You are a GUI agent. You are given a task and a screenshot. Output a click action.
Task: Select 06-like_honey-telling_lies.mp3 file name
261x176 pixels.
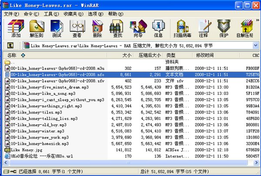[44, 119]
